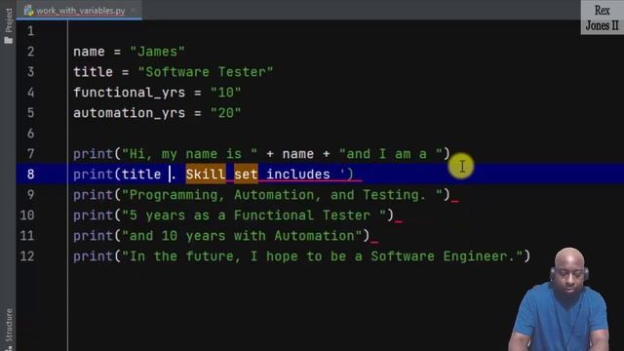Click line number 9 in gutter

30,195
